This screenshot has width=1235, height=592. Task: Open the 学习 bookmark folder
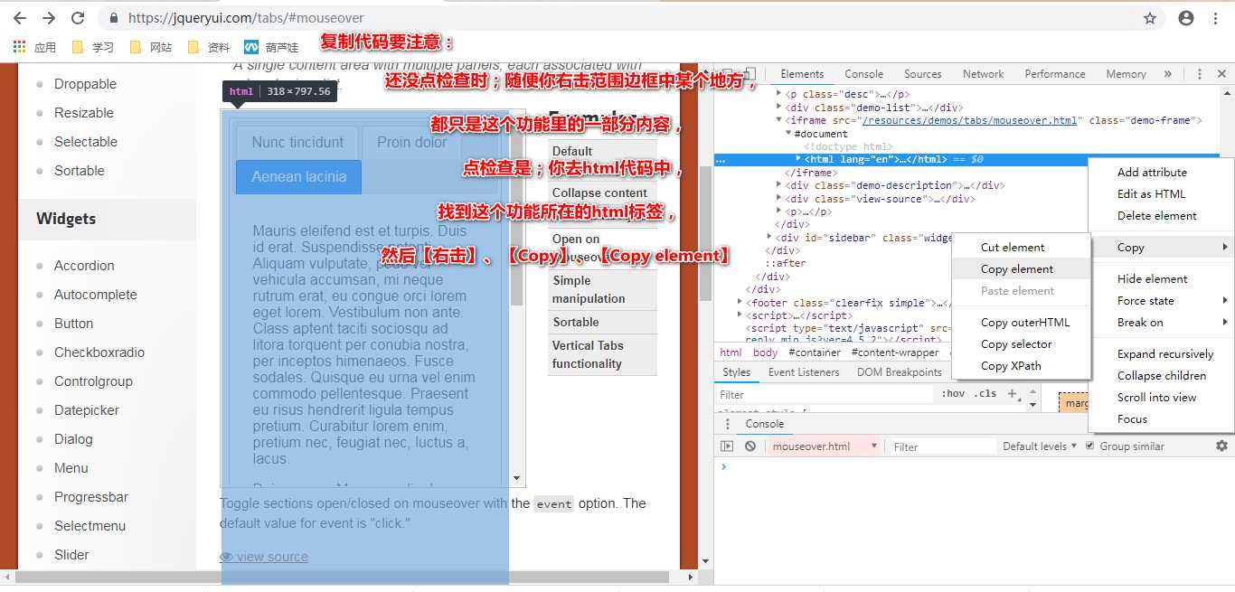tap(92, 47)
